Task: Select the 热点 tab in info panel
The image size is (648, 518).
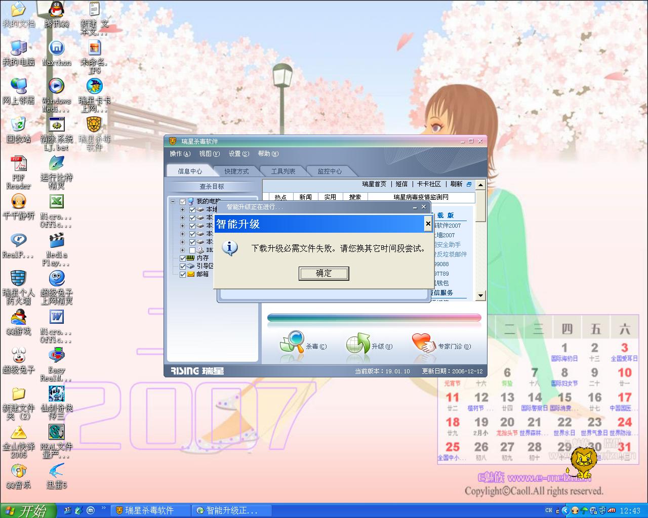Action: click(280, 197)
